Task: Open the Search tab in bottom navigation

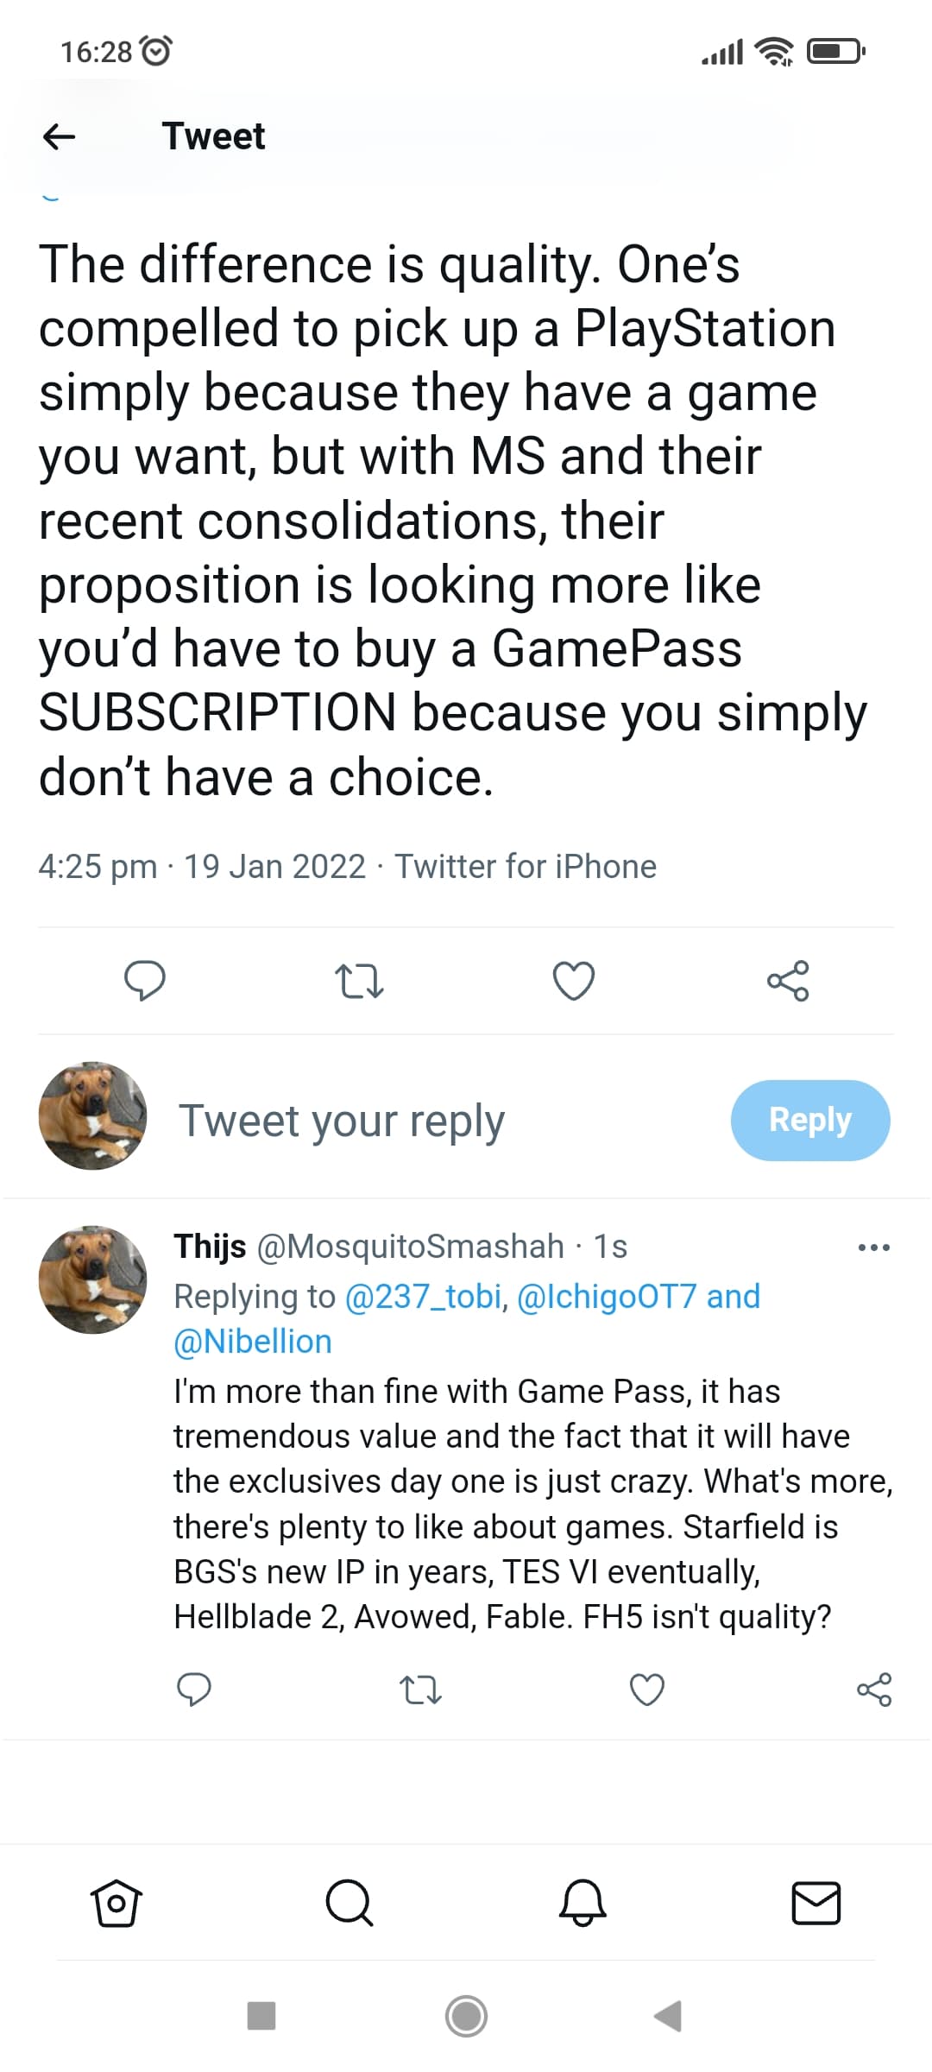Action: (349, 1903)
